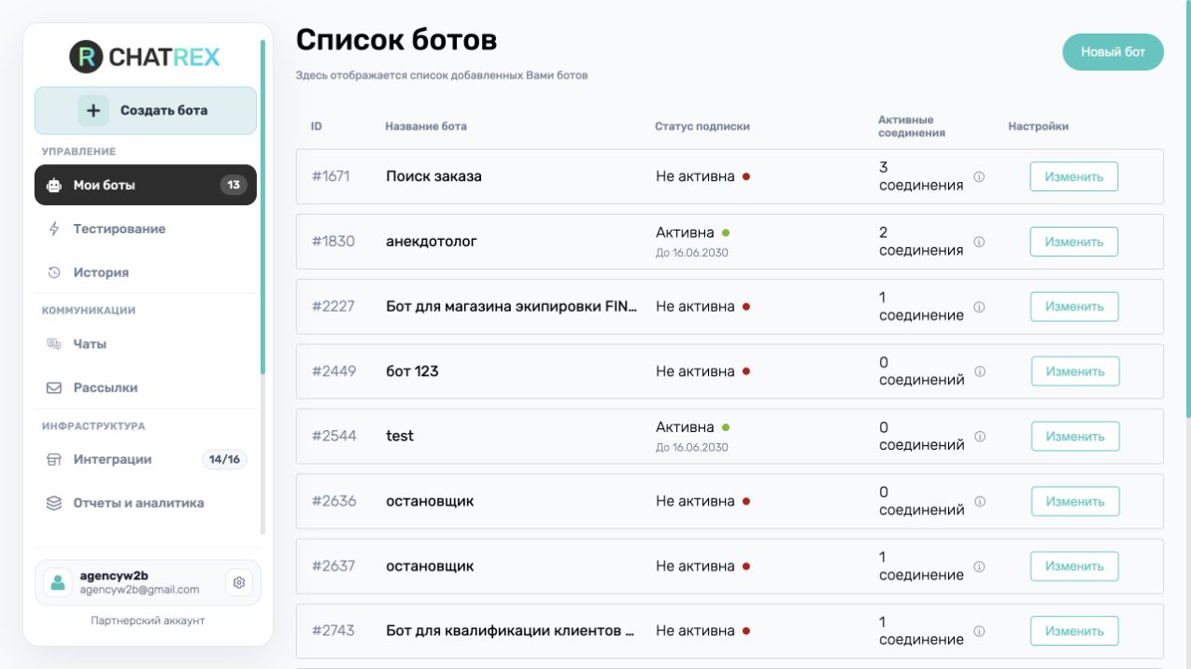Click Изменить for анекдотолог bot
1191x669 pixels.
tap(1074, 242)
